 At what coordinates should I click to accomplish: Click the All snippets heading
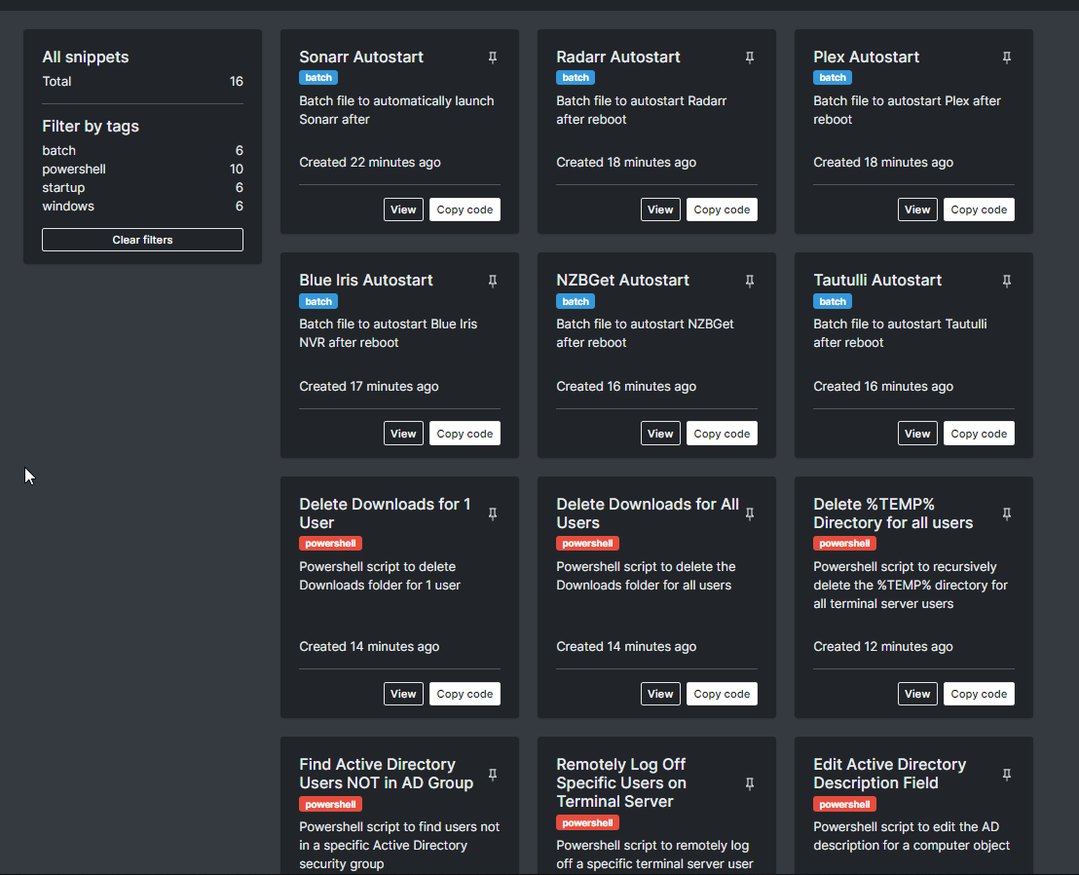(x=86, y=57)
